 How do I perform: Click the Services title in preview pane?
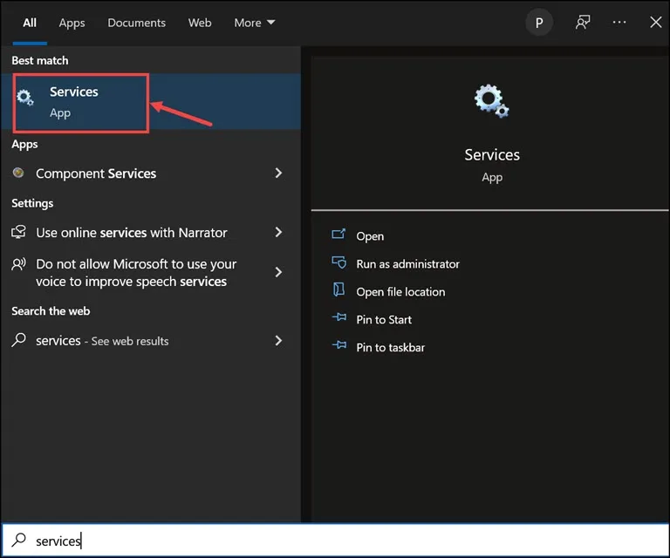[492, 154]
